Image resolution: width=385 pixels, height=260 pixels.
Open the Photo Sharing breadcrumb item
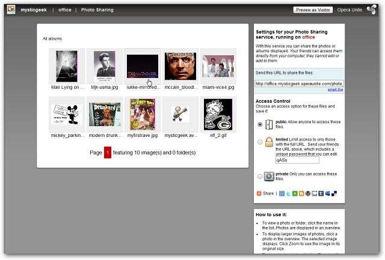pos(97,10)
